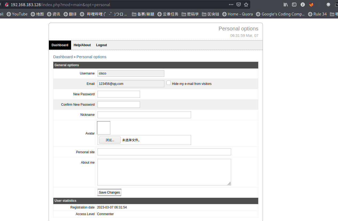
Task: Click into the Nickname field
Action: point(144,115)
